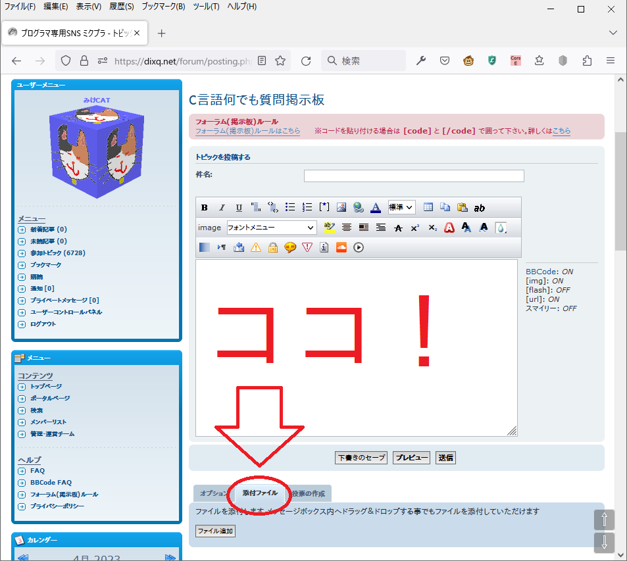This screenshot has height=561, width=627.
Task: Open the ブックマーク(B) menu
Action: click(163, 7)
